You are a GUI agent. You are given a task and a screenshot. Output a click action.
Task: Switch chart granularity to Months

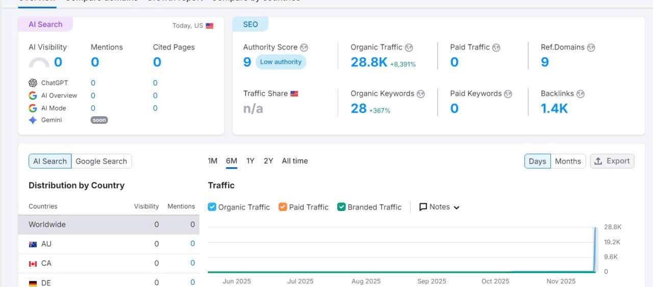point(568,161)
